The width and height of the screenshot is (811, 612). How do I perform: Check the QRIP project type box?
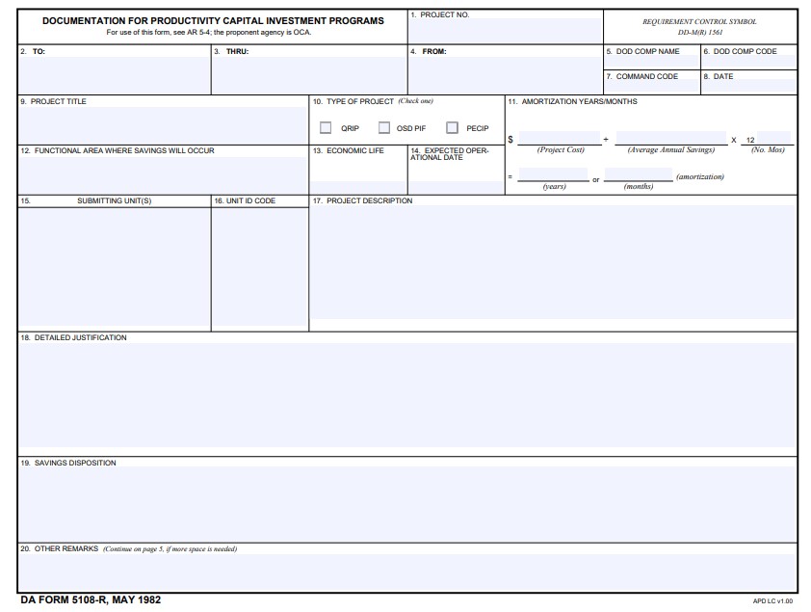[x=326, y=128]
